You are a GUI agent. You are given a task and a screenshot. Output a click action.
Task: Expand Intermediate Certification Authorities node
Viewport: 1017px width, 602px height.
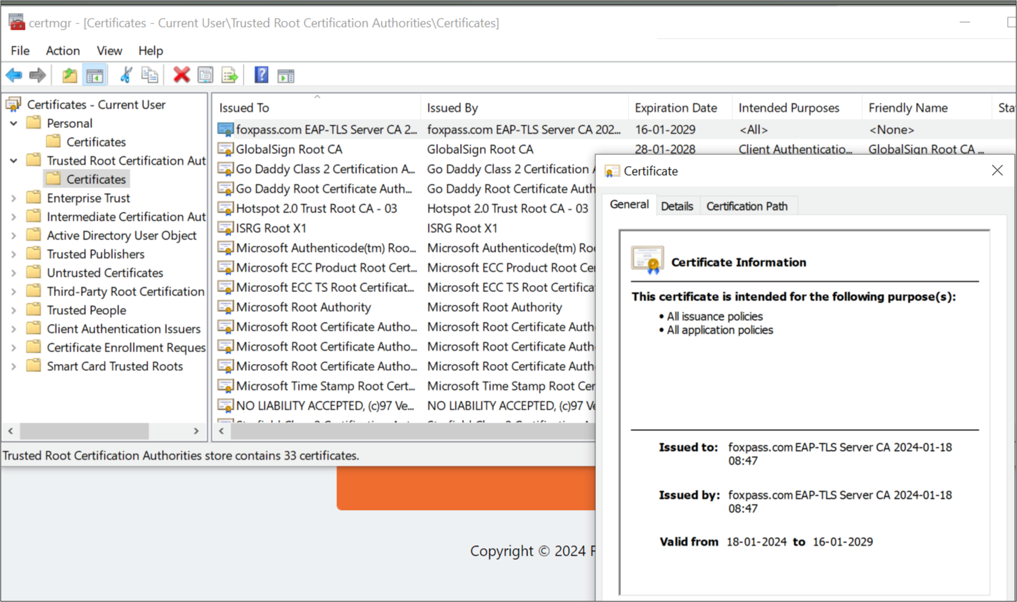coord(14,217)
